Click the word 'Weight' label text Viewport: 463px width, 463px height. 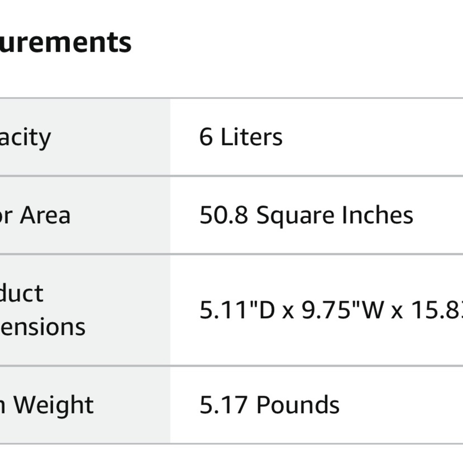coord(53,406)
